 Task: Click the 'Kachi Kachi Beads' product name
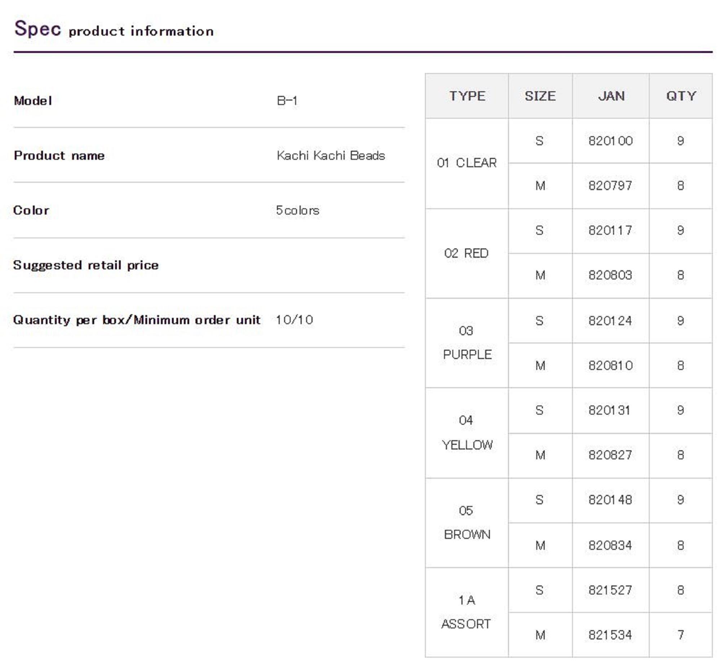coord(331,155)
